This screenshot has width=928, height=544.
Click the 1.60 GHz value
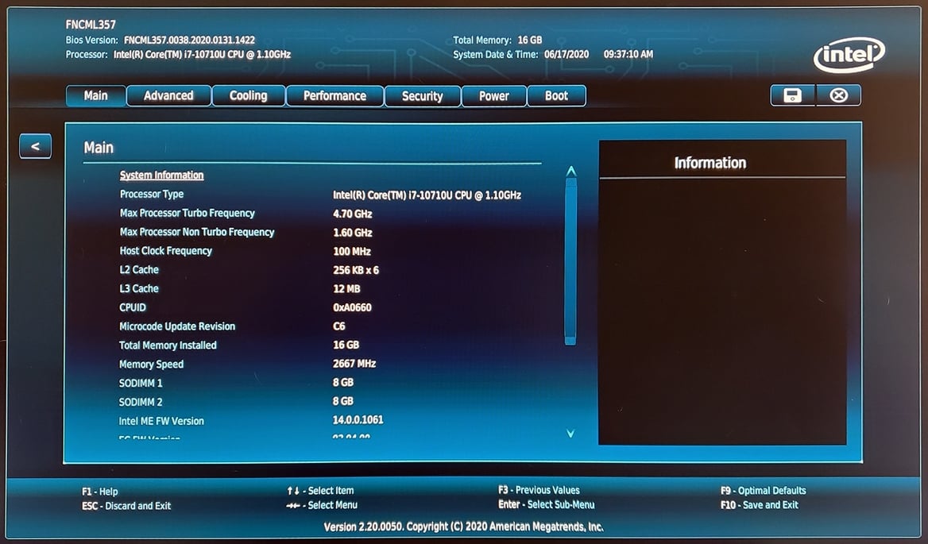pyautogui.click(x=353, y=233)
